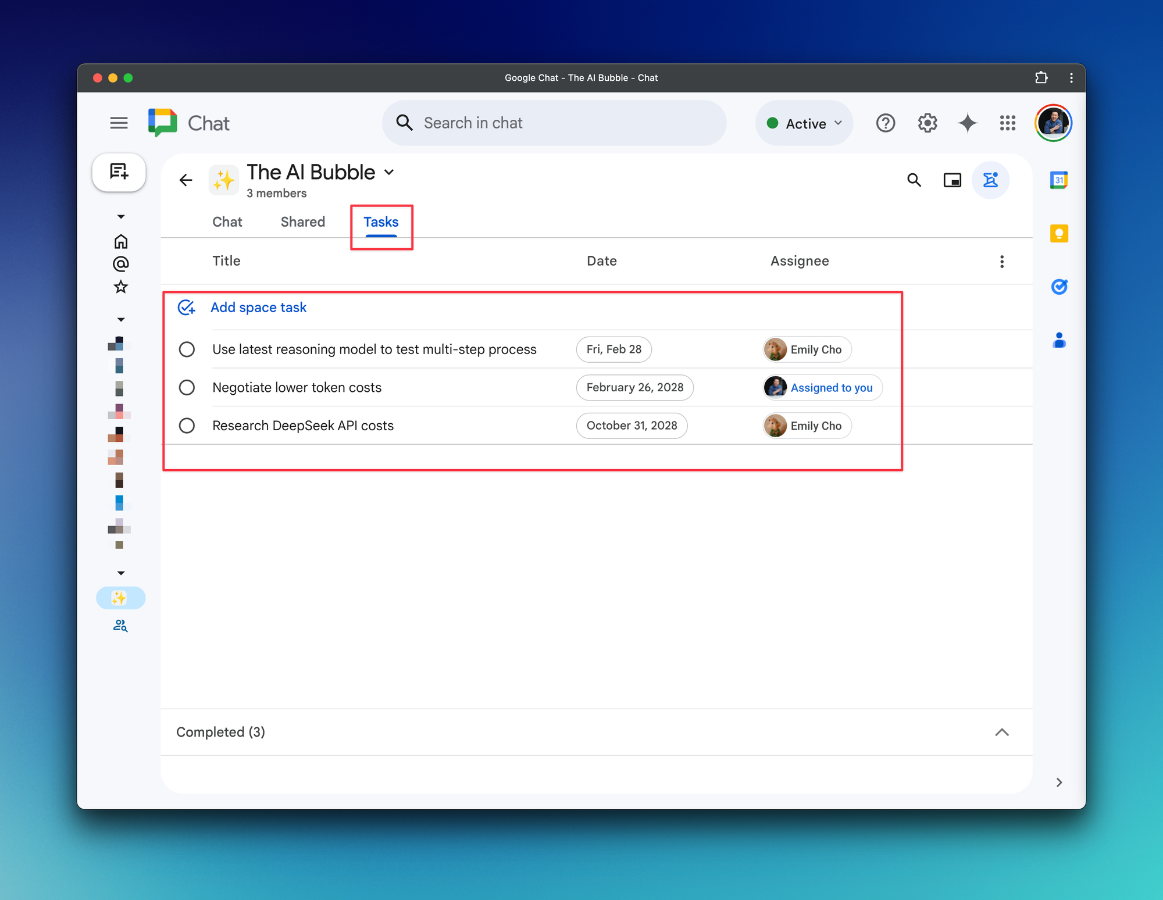Open Google Keep side panel
Screen dimensions: 1163x900
tap(1059, 234)
